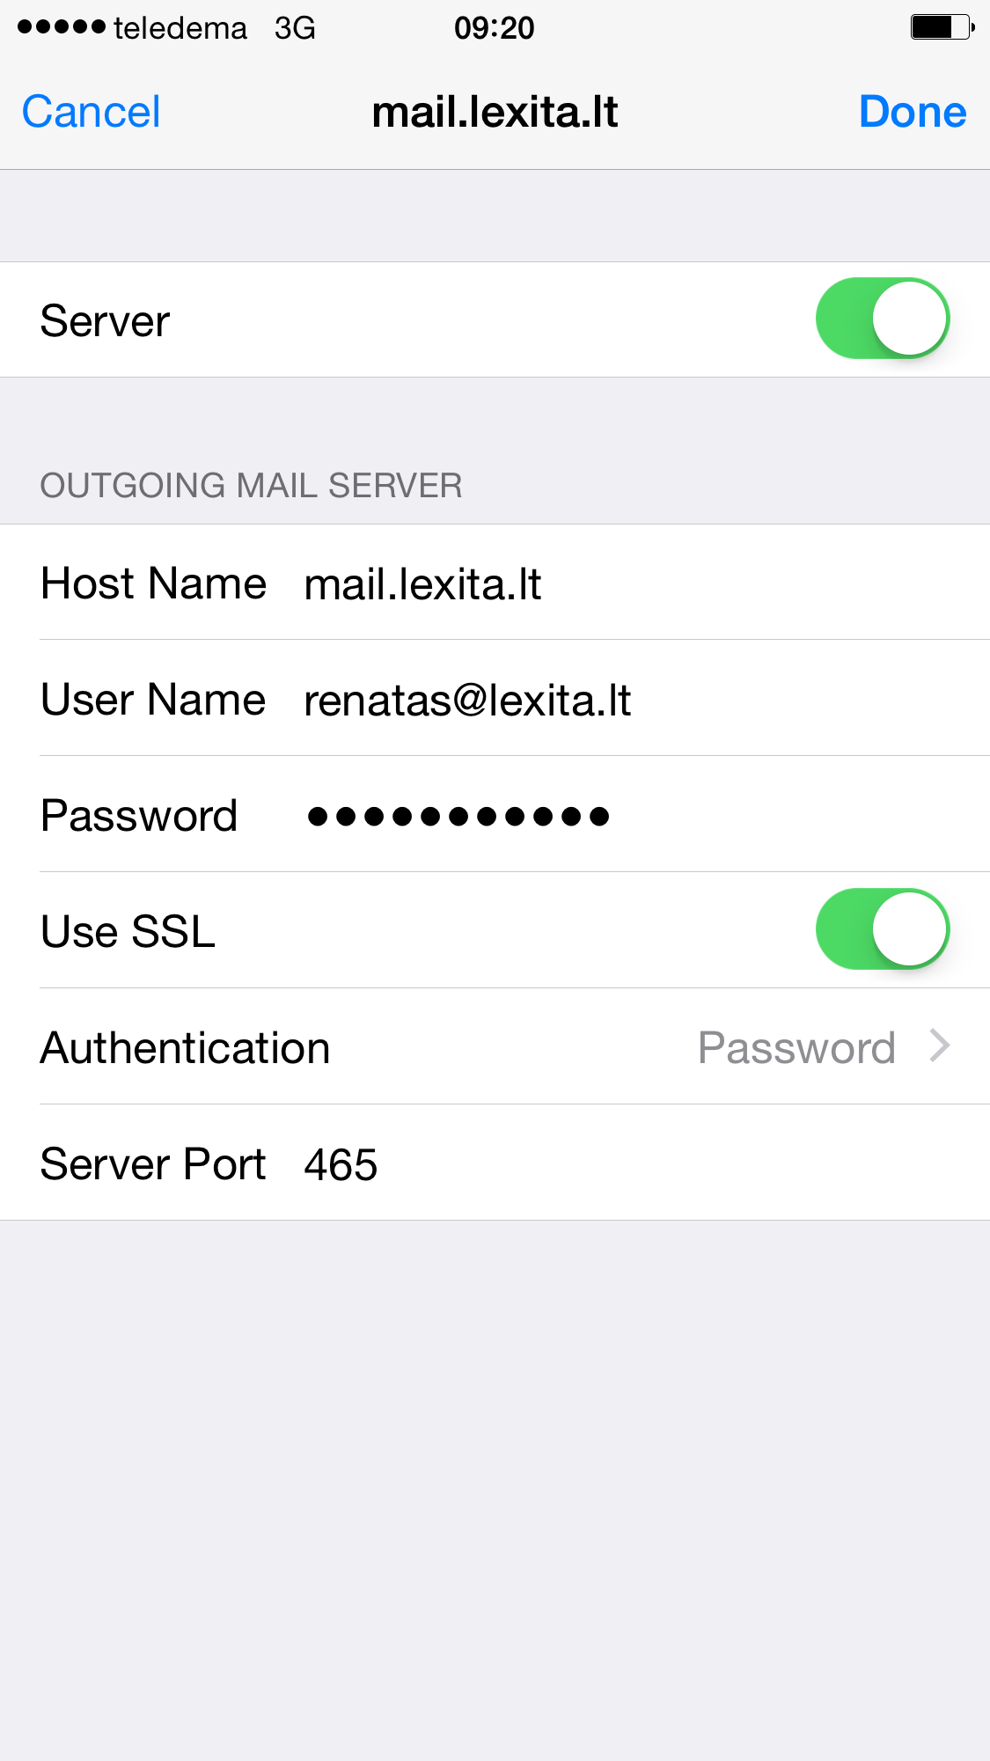Image resolution: width=990 pixels, height=1761 pixels.
Task: Select the Authentication Password value
Action: [x=796, y=1047]
